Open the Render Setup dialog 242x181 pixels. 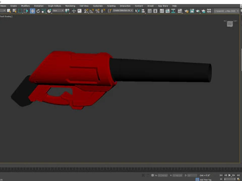(x=187, y=11)
